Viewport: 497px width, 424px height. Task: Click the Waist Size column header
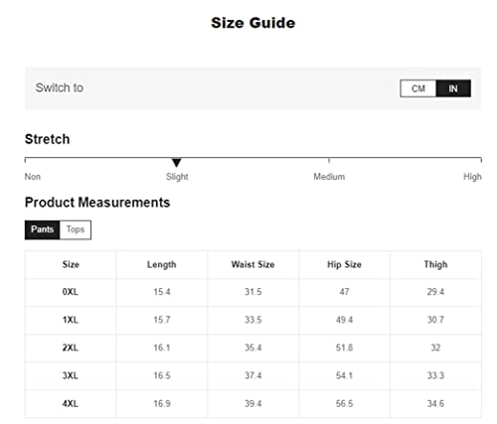click(x=253, y=264)
